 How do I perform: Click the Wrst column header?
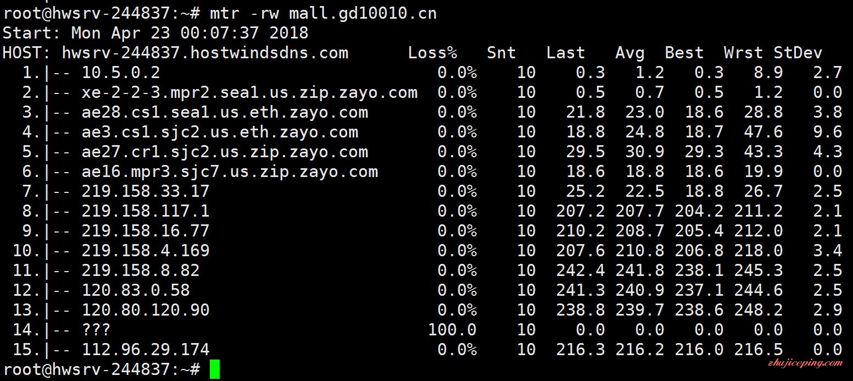(x=743, y=52)
